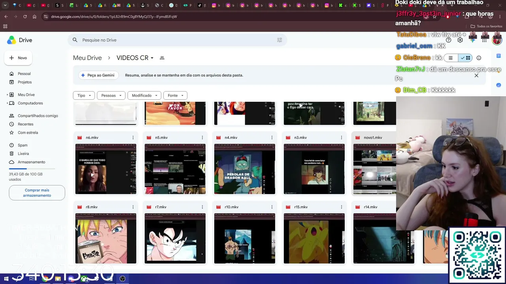The width and height of the screenshot is (506, 284).
Task: Switch to list layout view
Action: [451, 58]
